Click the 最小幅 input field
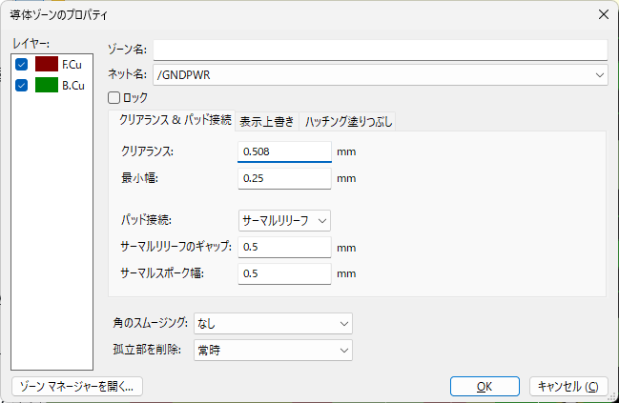 [x=283, y=178]
